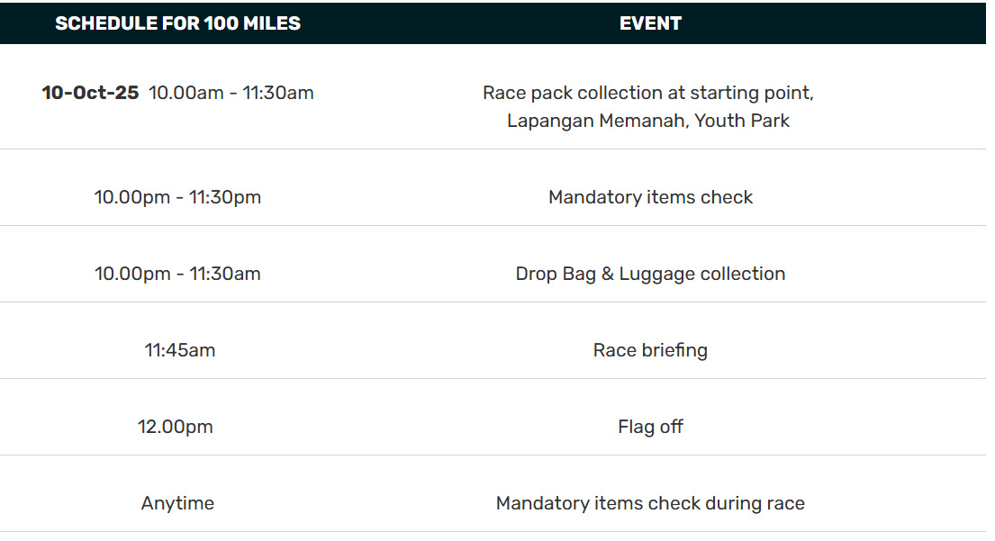Select the 10.00pm - 11:30pm time slot
The width and height of the screenshot is (995, 541).
point(177,197)
